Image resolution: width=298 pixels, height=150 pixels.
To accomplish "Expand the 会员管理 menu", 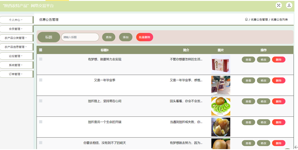I will tap(17, 29).
